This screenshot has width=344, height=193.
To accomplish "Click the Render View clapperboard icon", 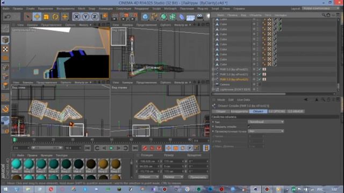I will [x=114, y=17].
